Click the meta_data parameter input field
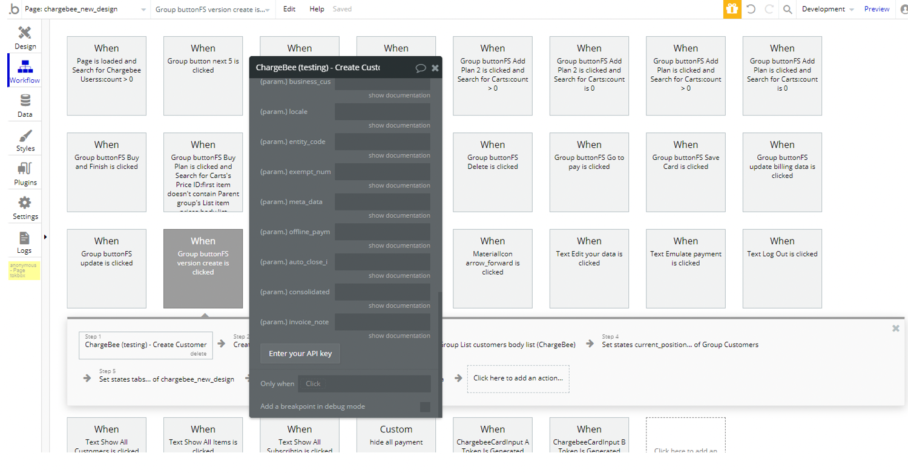Viewport: 908px width, 473px height. [x=383, y=201]
